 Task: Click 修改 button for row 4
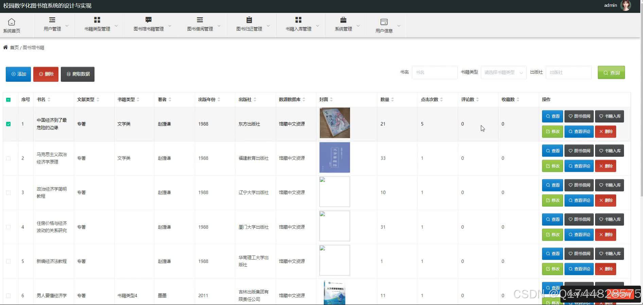click(x=552, y=235)
